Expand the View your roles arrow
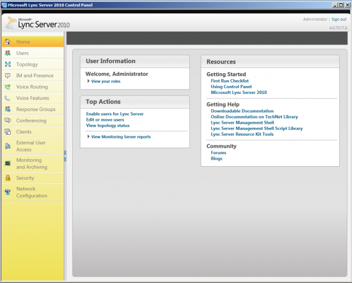 click(x=88, y=81)
